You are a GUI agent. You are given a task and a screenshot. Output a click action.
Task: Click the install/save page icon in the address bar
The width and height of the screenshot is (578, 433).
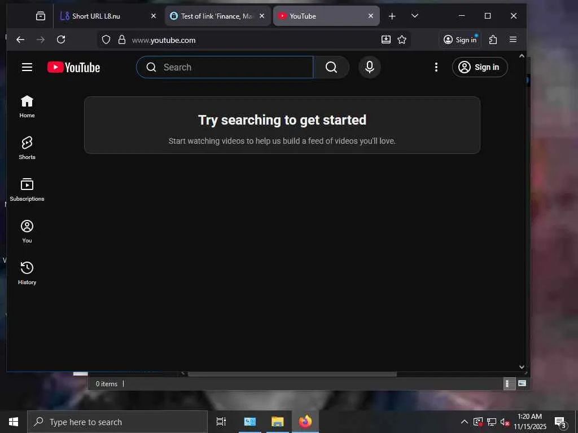coord(386,39)
